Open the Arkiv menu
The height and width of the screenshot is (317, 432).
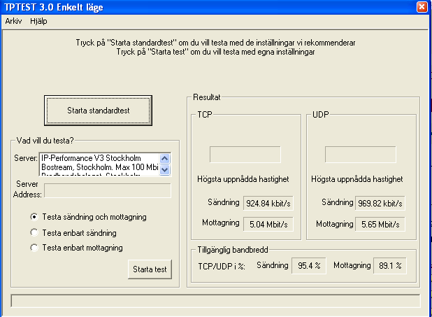(x=13, y=21)
